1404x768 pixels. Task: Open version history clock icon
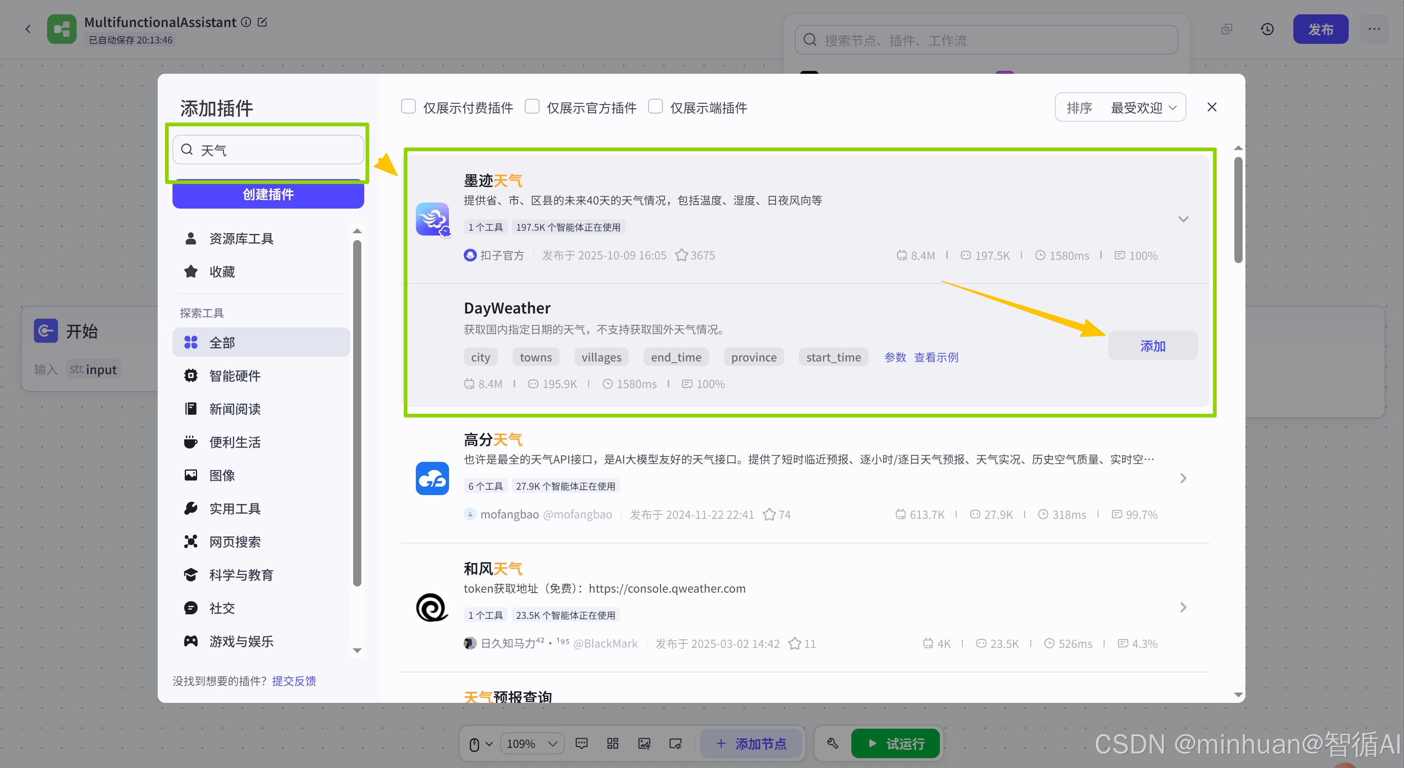click(x=1267, y=29)
